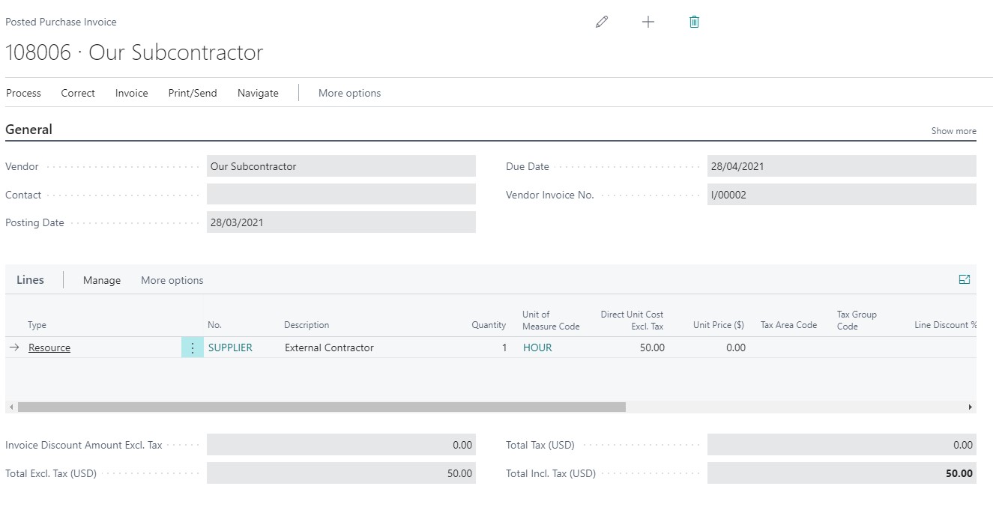This screenshot has width=993, height=507.
Task: Open the Process menu
Action: coord(23,93)
